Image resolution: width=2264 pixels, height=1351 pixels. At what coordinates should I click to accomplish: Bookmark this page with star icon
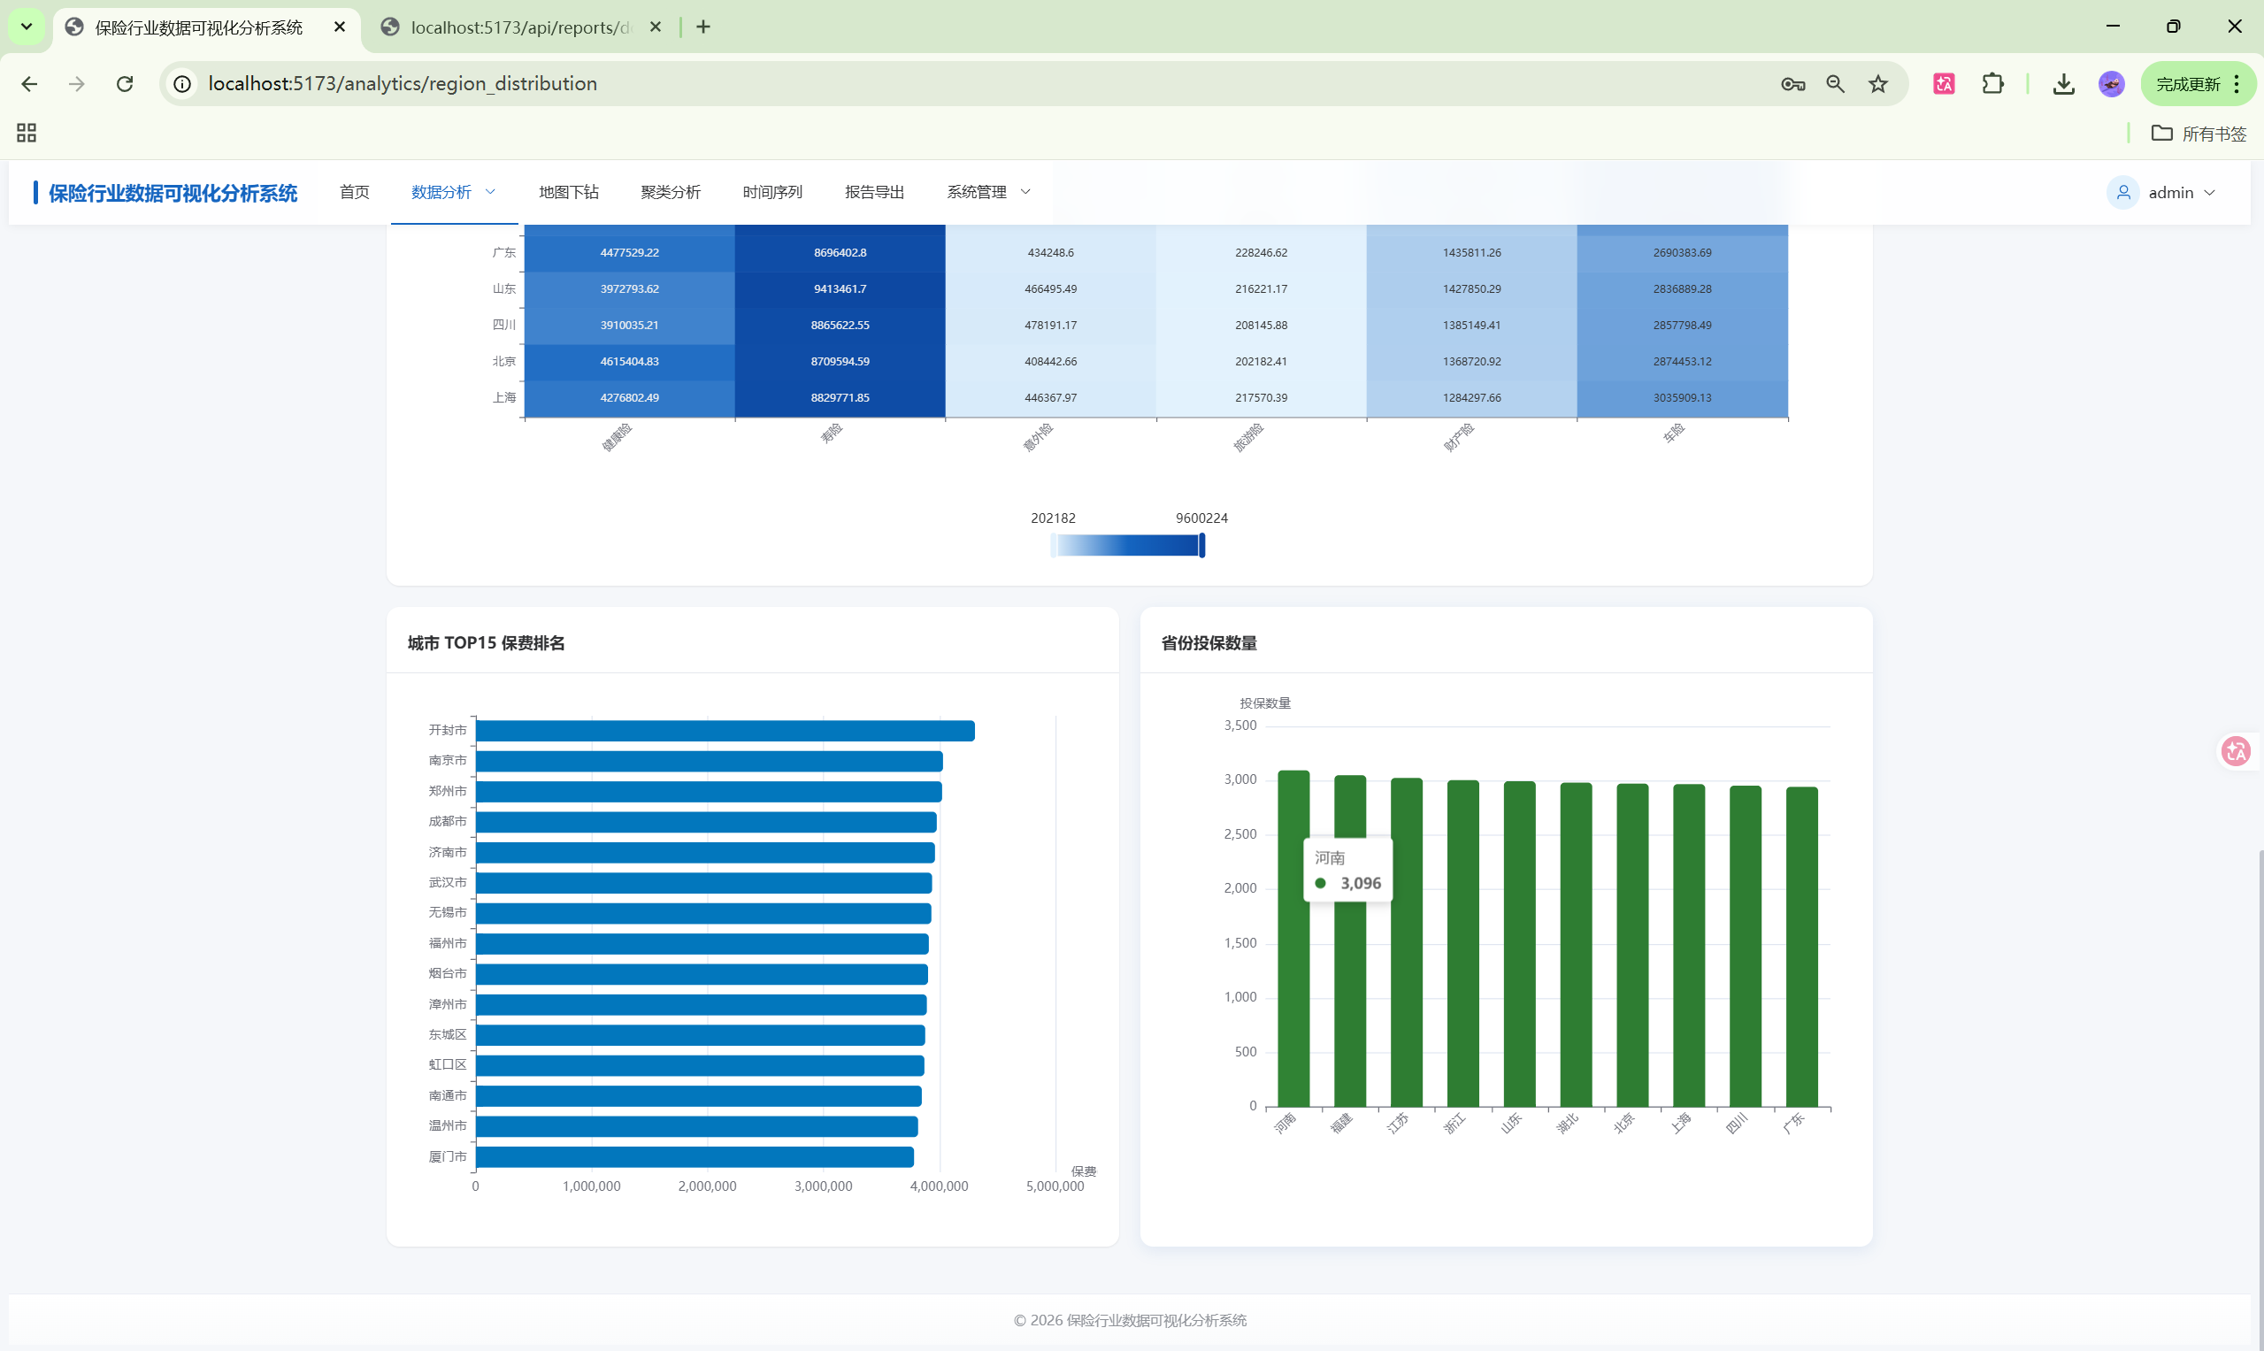coord(1878,84)
